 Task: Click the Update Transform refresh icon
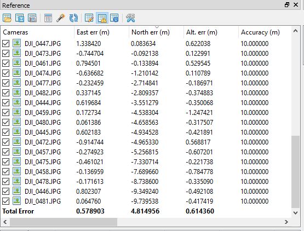73,18
